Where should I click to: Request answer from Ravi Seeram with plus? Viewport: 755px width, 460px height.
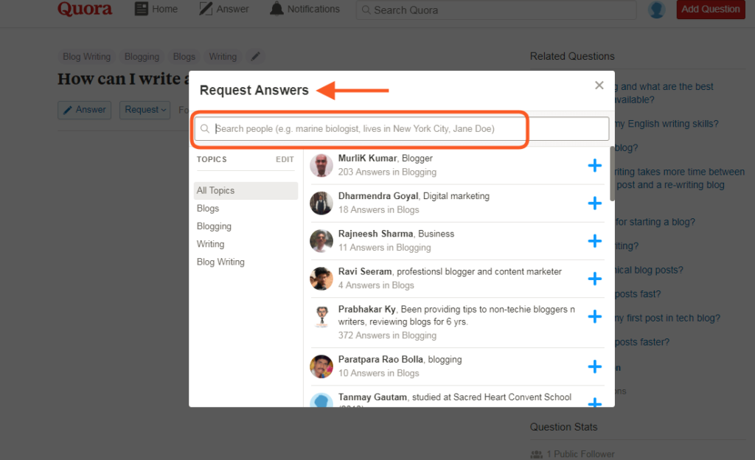coord(595,279)
